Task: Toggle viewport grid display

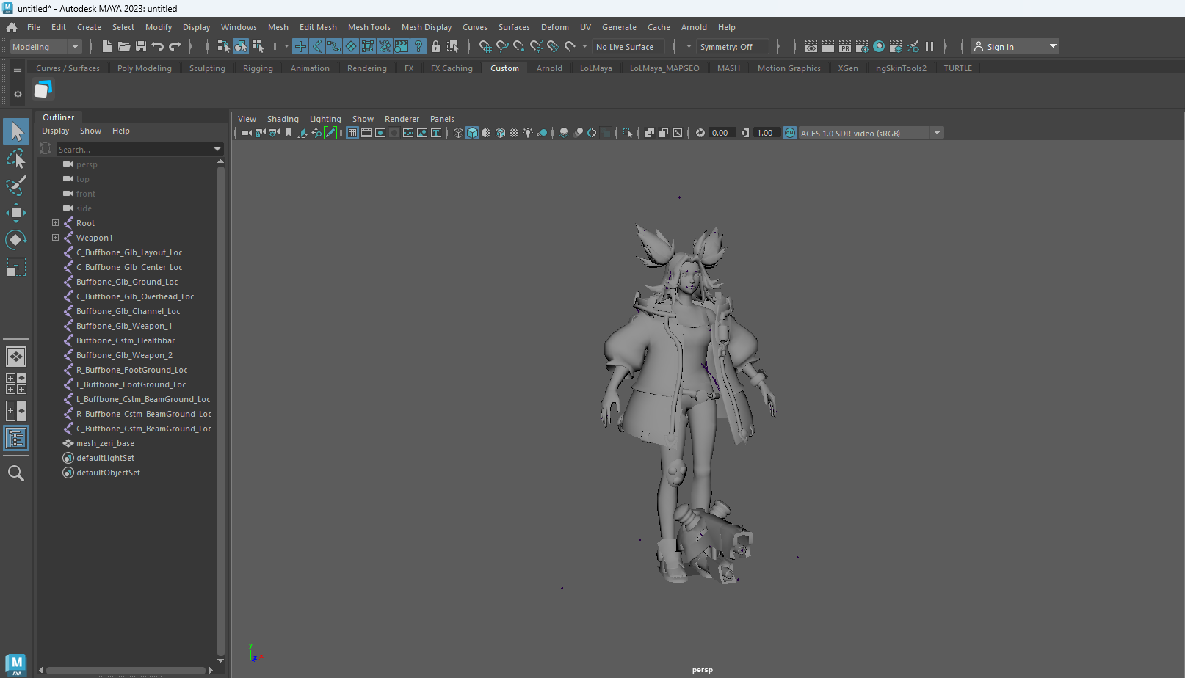Action: pyautogui.click(x=352, y=133)
